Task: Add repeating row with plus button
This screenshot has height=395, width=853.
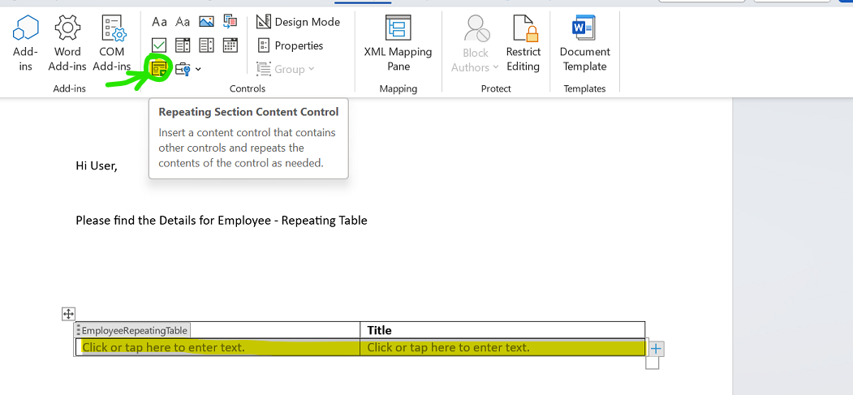Action: [657, 349]
